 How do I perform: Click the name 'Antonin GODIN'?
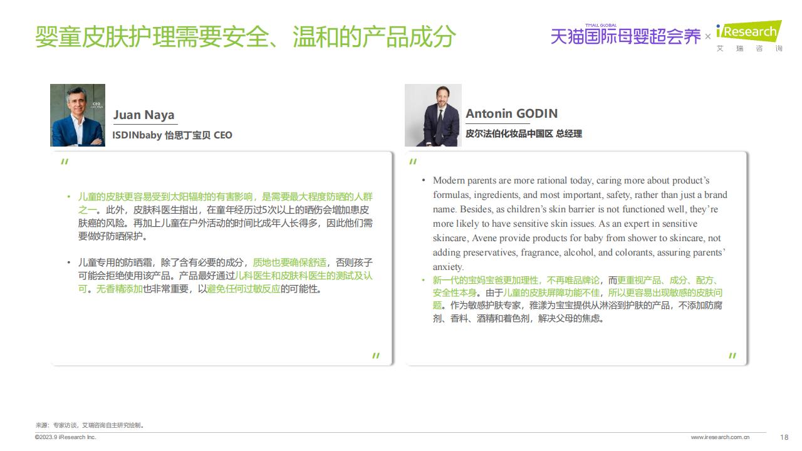[511, 113]
